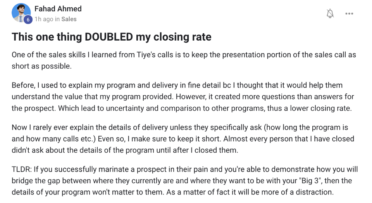
Task: Open the Sales category link
Action: pos(69,19)
